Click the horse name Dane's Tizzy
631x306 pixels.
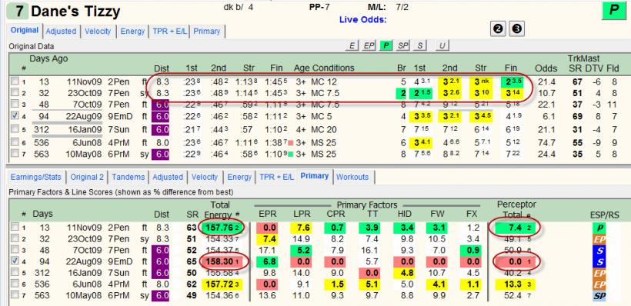click(75, 12)
